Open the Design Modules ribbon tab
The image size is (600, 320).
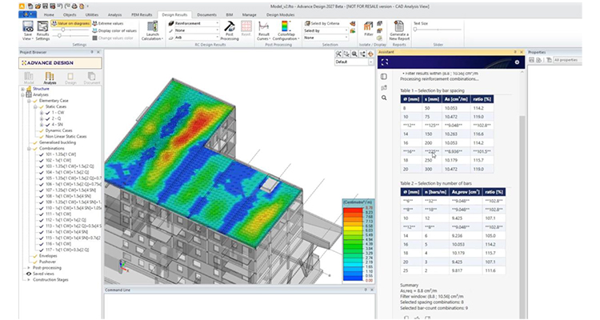[x=281, y=14]
